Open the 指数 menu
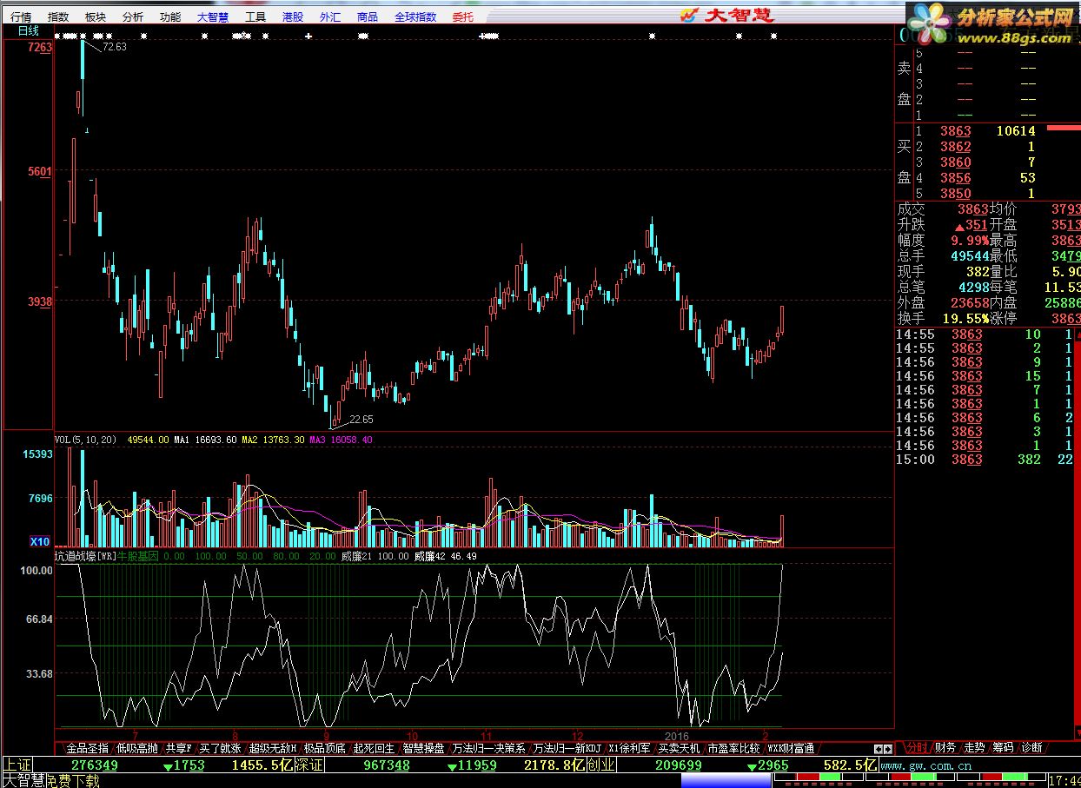 (58, 17)
